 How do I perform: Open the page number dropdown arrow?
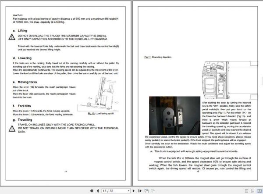tap(128, 191)
